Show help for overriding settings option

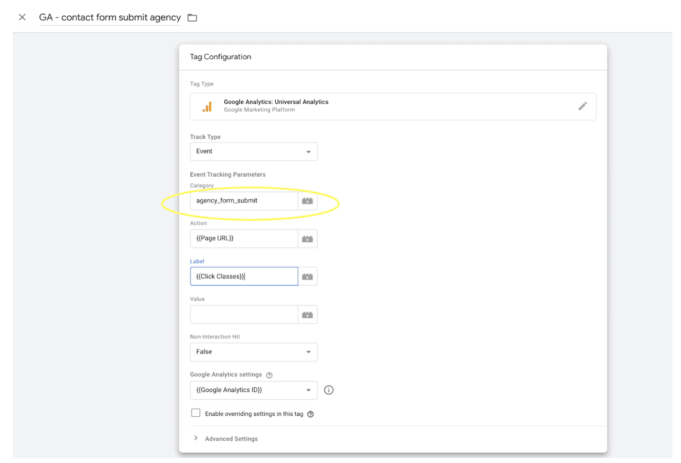[x=311, y=414]
